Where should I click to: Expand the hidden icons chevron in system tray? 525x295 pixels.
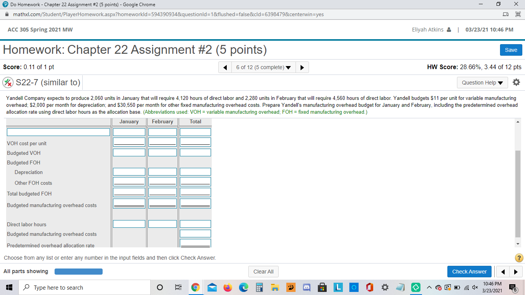tap(429, 287)
